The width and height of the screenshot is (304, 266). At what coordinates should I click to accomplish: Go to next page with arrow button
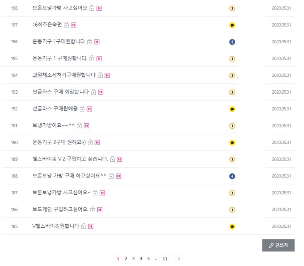(179, 259)
